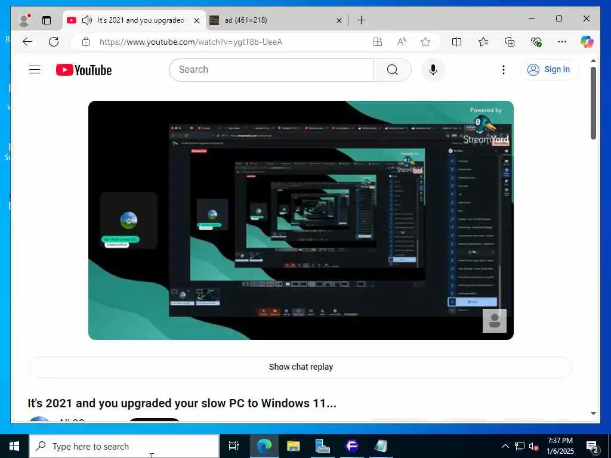Screen dimensions: 611x458
Task: Go to the YouTube home logo
Action: [84, 70]
